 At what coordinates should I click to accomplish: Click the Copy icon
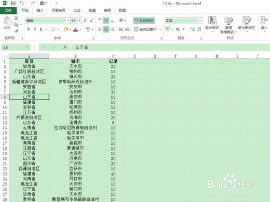[x=16, y=25]
